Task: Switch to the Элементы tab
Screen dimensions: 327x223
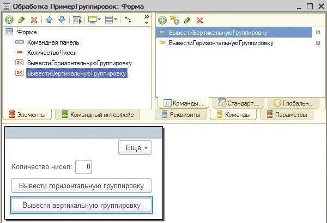Action: point(27,115)
